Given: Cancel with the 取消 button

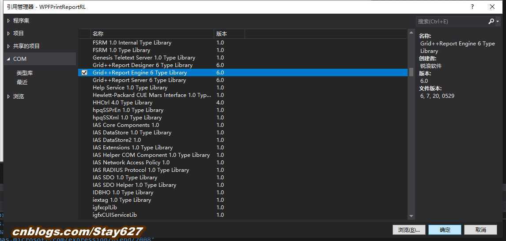Looking at the screenshot, I should tap(480, 230).
